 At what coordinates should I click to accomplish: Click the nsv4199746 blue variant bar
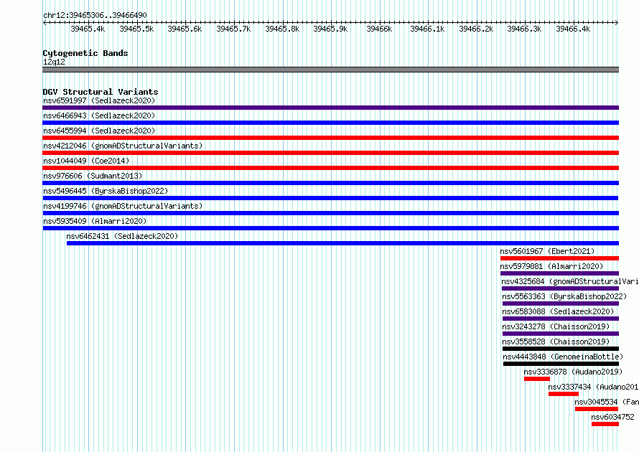pos(330,213)
